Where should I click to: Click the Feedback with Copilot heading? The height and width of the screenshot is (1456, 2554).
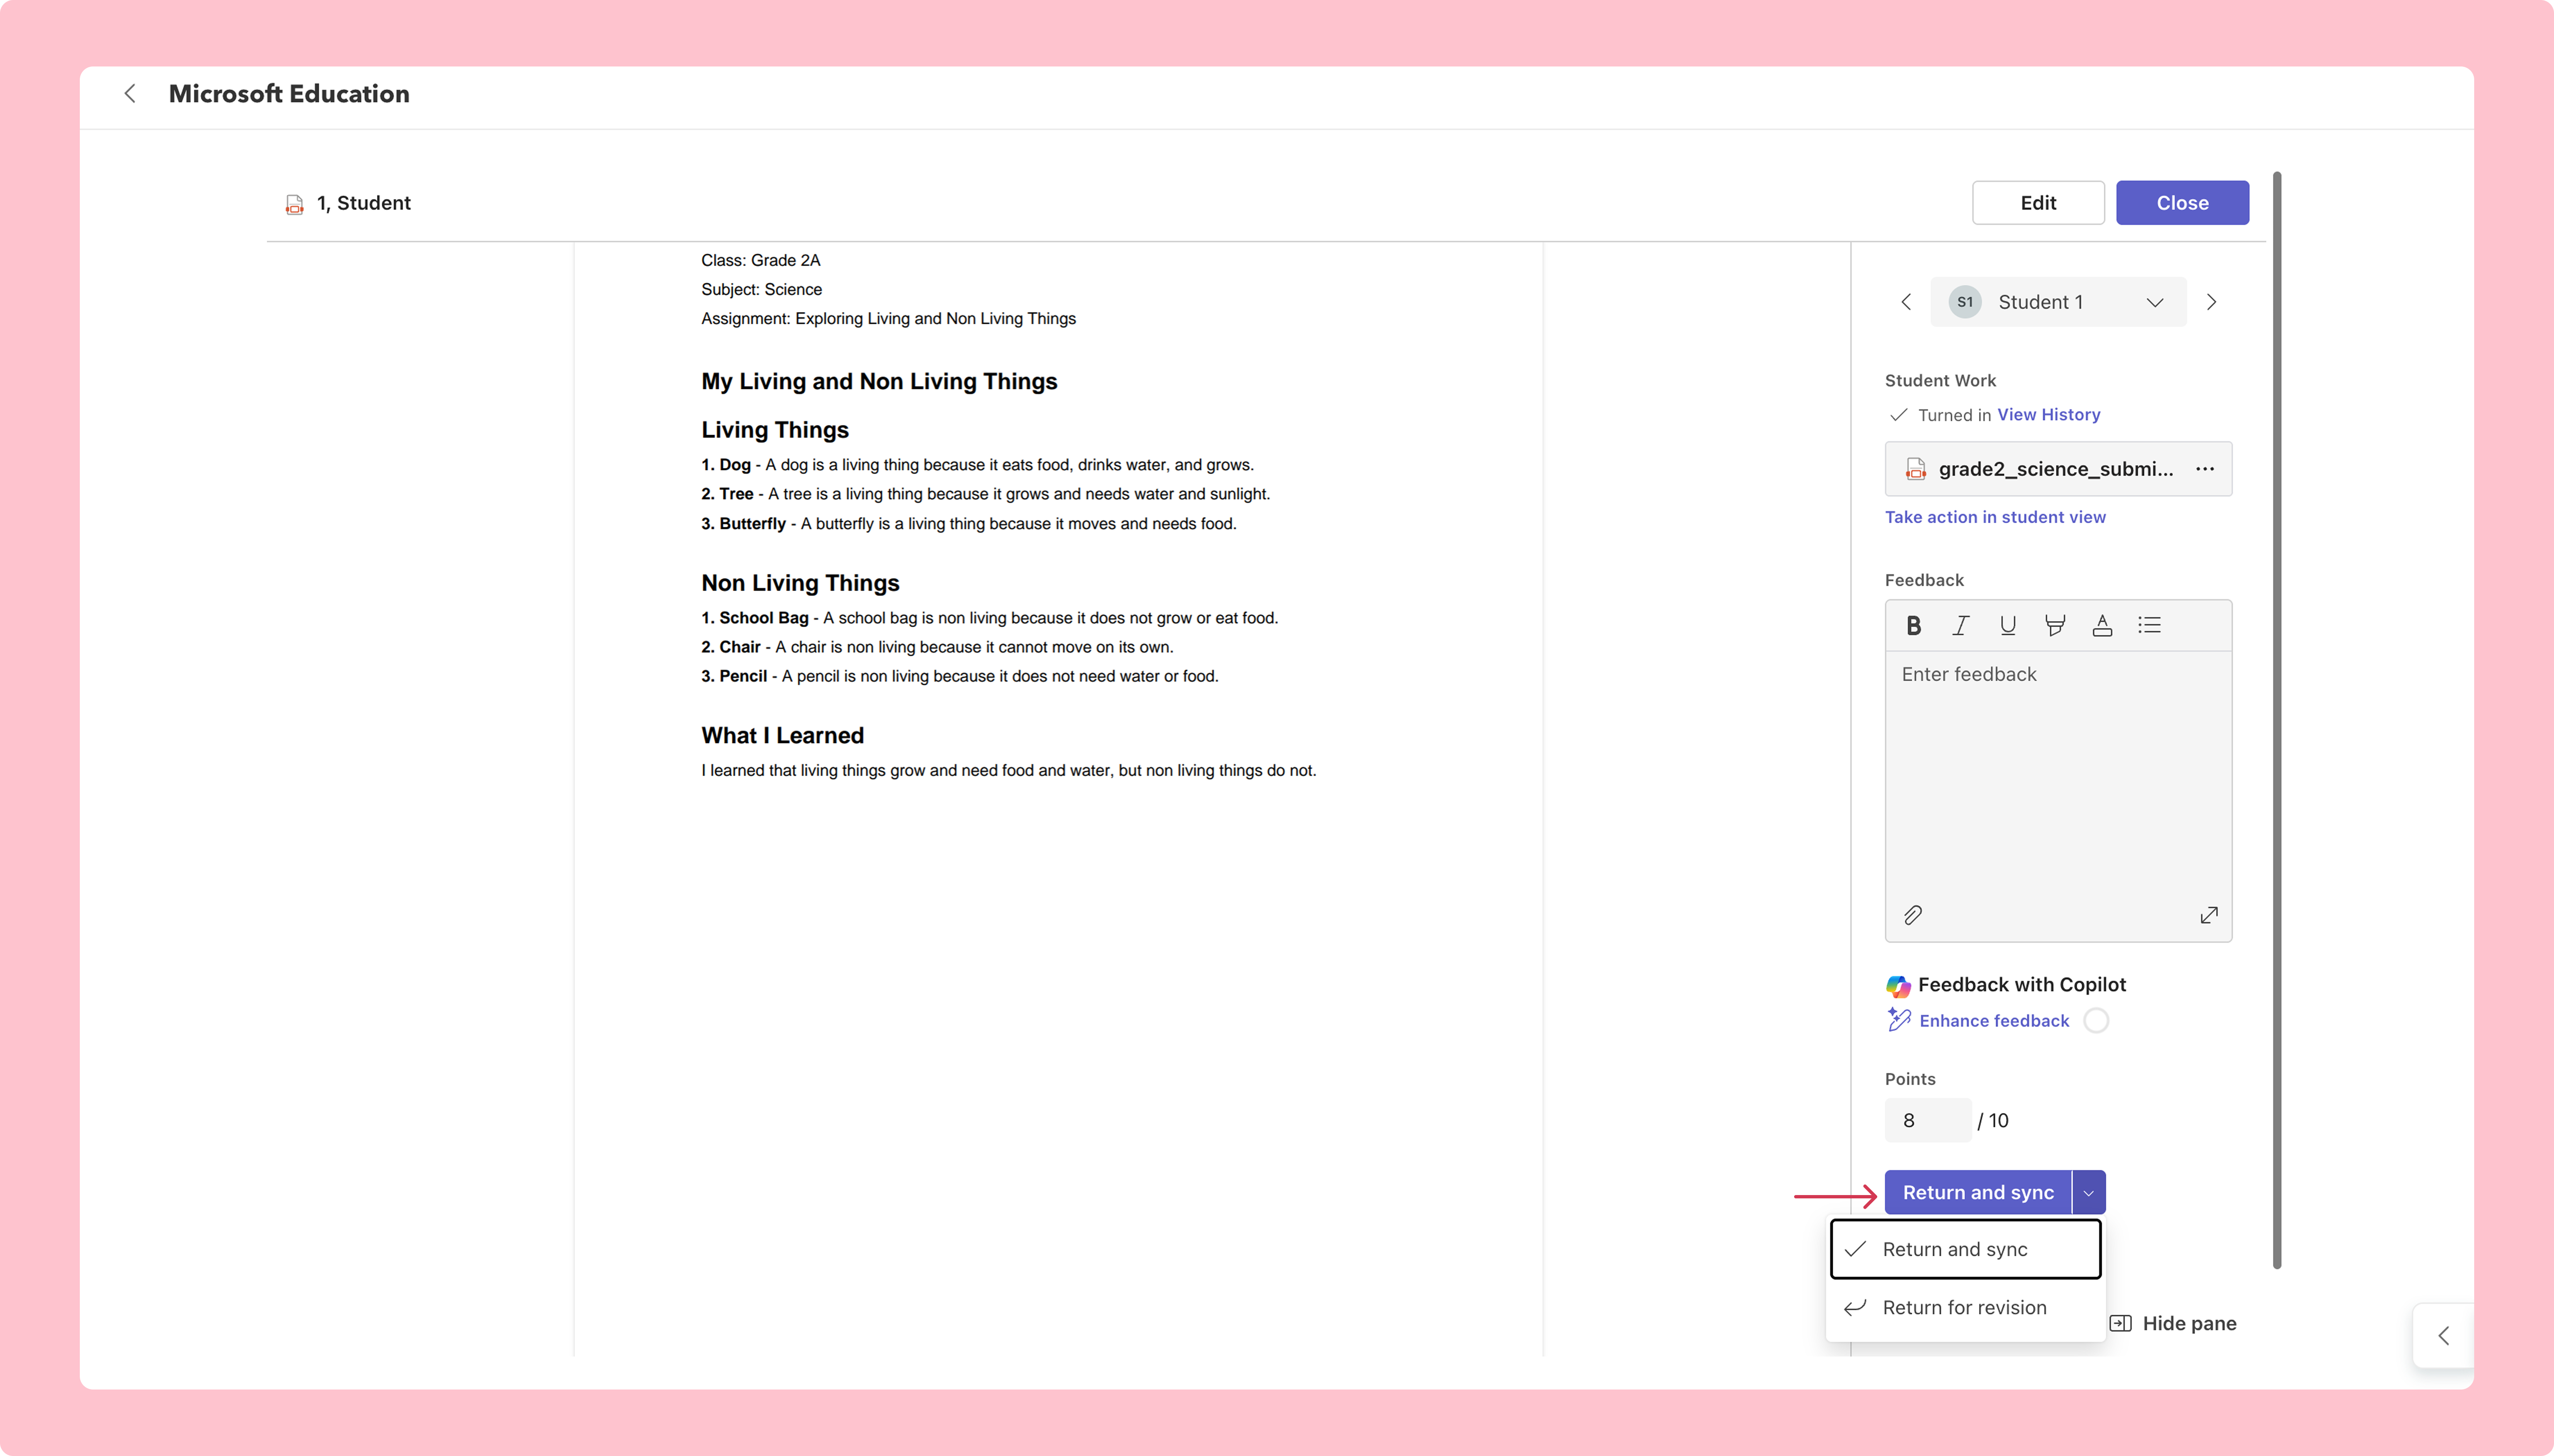(2022, 985)
